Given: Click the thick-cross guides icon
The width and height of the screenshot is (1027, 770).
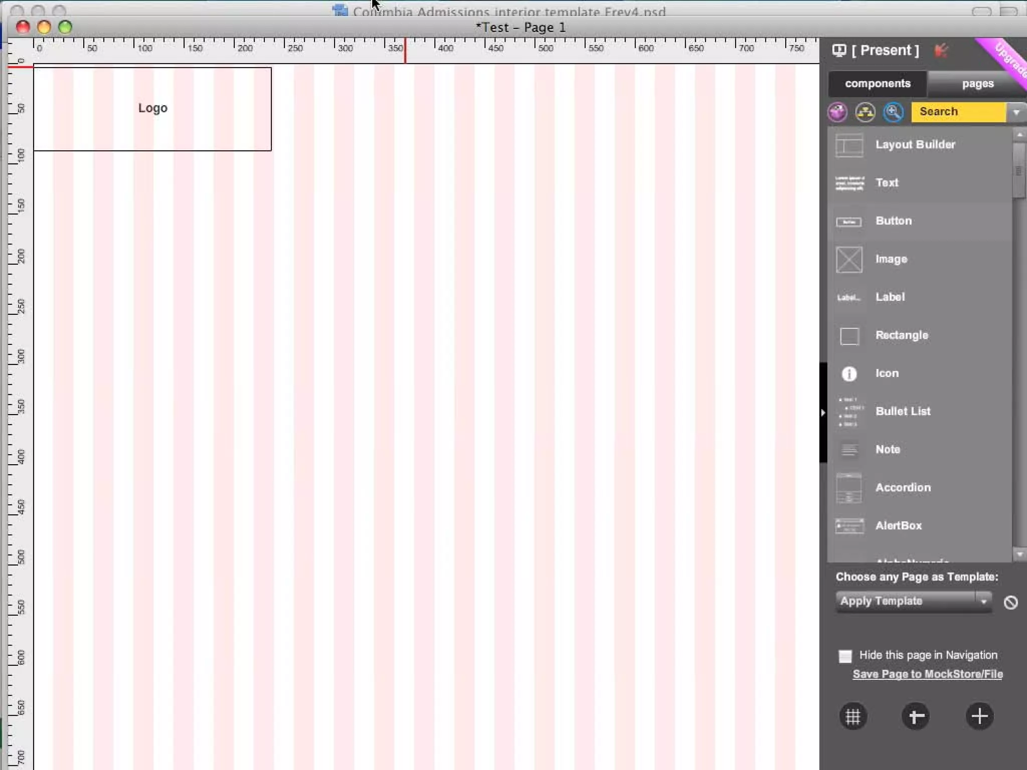Looking at the screenshot, I should tap(916, 716).
